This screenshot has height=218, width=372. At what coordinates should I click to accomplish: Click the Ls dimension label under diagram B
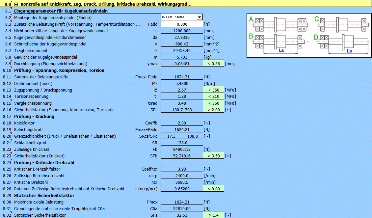pyautogui.click(x=281, y=51)
